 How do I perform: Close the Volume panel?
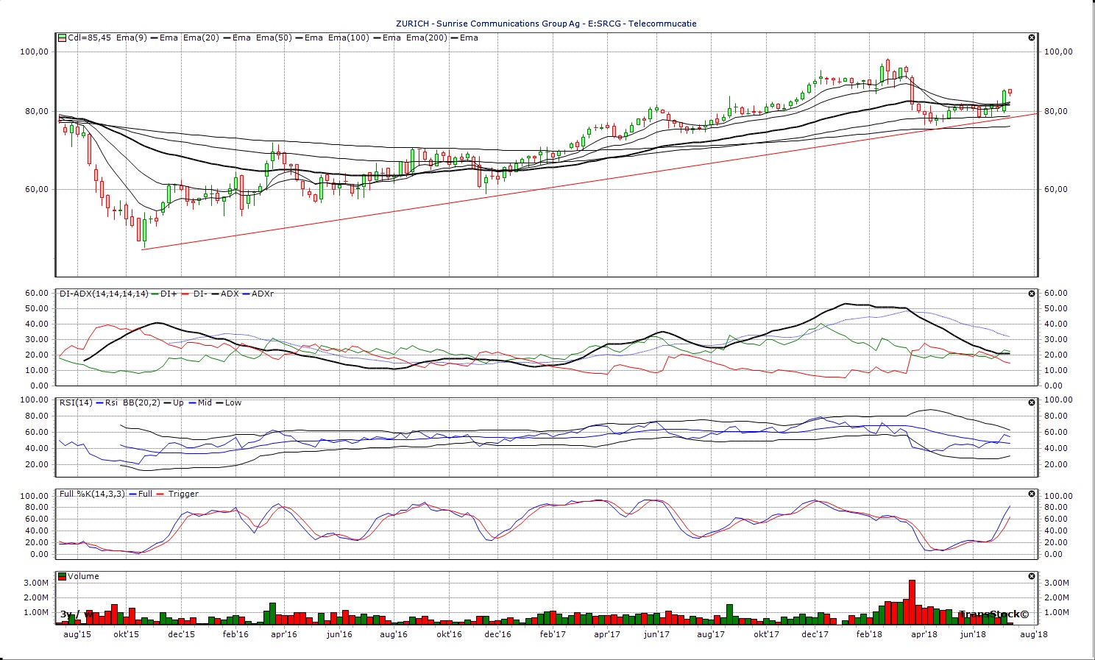pos(1032,576)
